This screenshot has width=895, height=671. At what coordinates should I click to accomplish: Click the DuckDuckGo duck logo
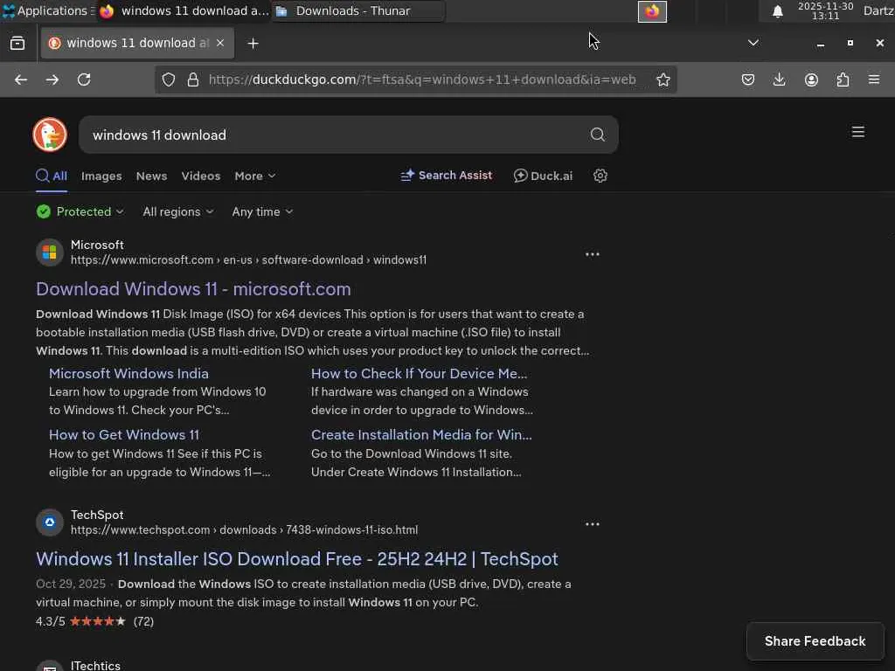50,135
